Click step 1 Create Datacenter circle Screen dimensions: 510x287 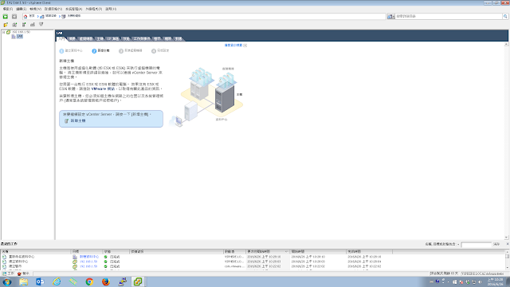tap(61, 51)
